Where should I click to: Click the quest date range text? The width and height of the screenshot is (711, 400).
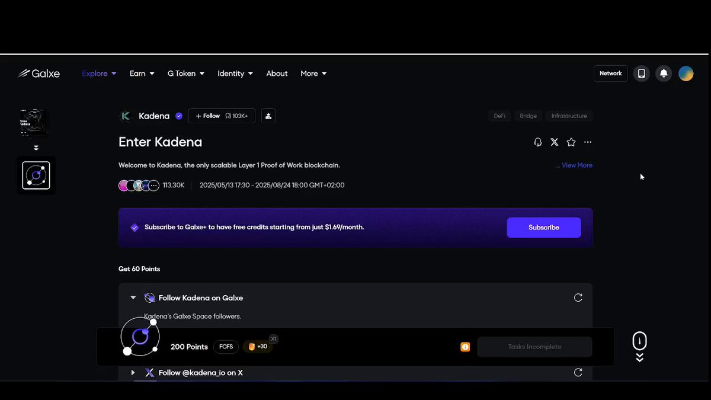coord(272,185)
